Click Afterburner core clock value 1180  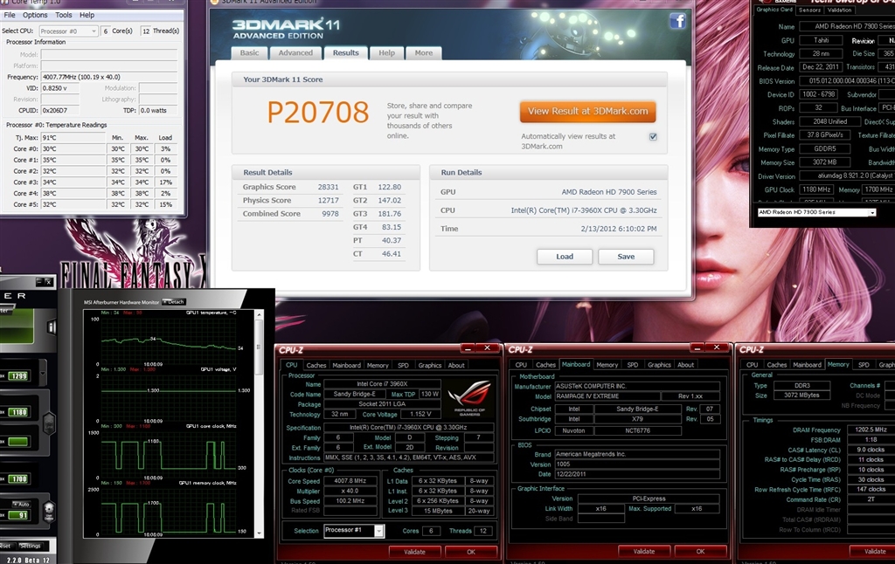click(19, 412)
